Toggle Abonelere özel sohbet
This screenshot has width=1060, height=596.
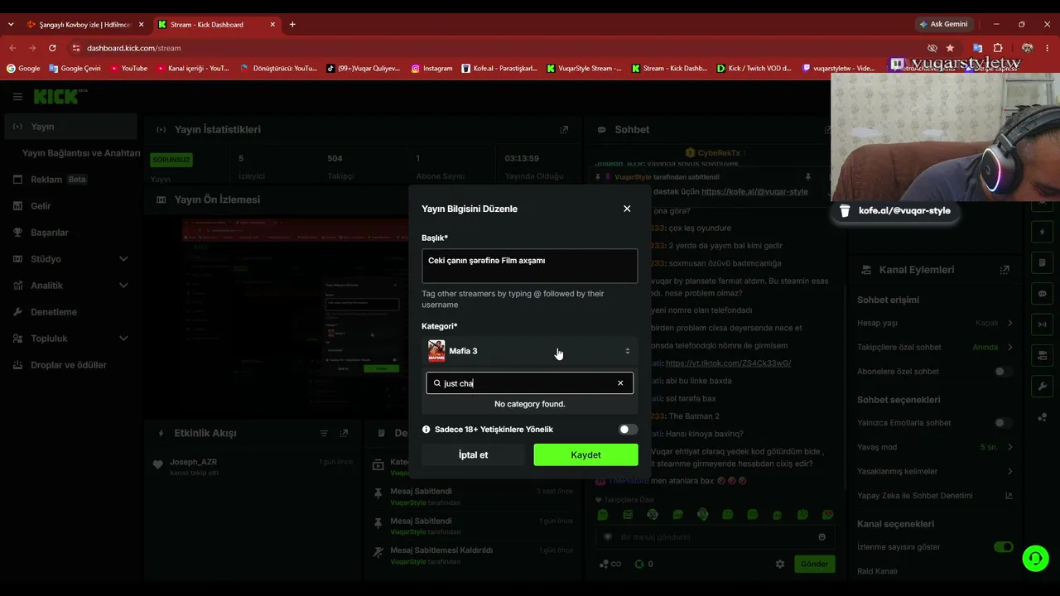[1003, 372]
